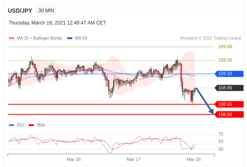Click the 9MA legend label
This screenshot has width=247, height=167.
pos(41,125)
